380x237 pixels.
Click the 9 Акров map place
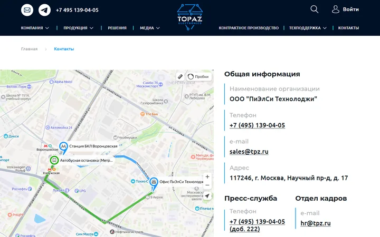tap(154, 197)
